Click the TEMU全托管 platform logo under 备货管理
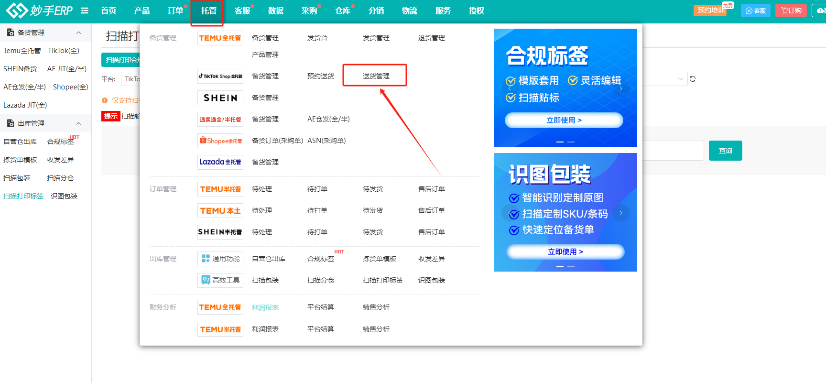 (x=220, y=38)
